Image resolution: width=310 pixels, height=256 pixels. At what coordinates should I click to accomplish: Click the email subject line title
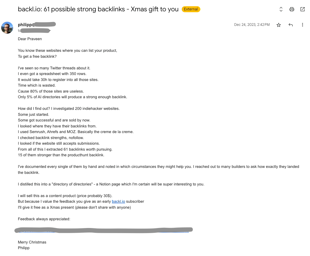click(x=98, y=9)
